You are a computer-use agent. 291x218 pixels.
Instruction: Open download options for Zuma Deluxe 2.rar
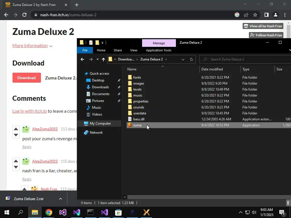click(60, 199)
